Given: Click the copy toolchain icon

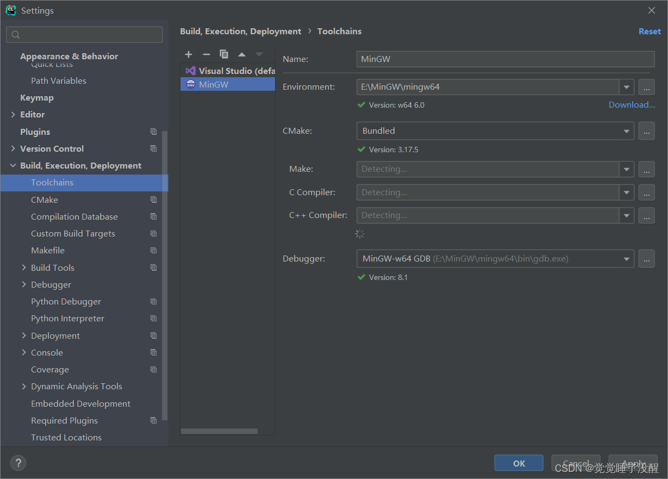Looking at the screenshot, I should [224, 54].
